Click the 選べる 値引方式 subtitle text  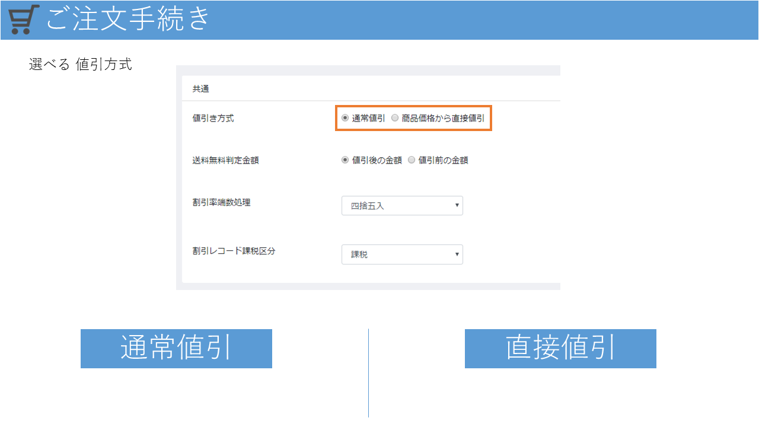[x=80, y=65]
